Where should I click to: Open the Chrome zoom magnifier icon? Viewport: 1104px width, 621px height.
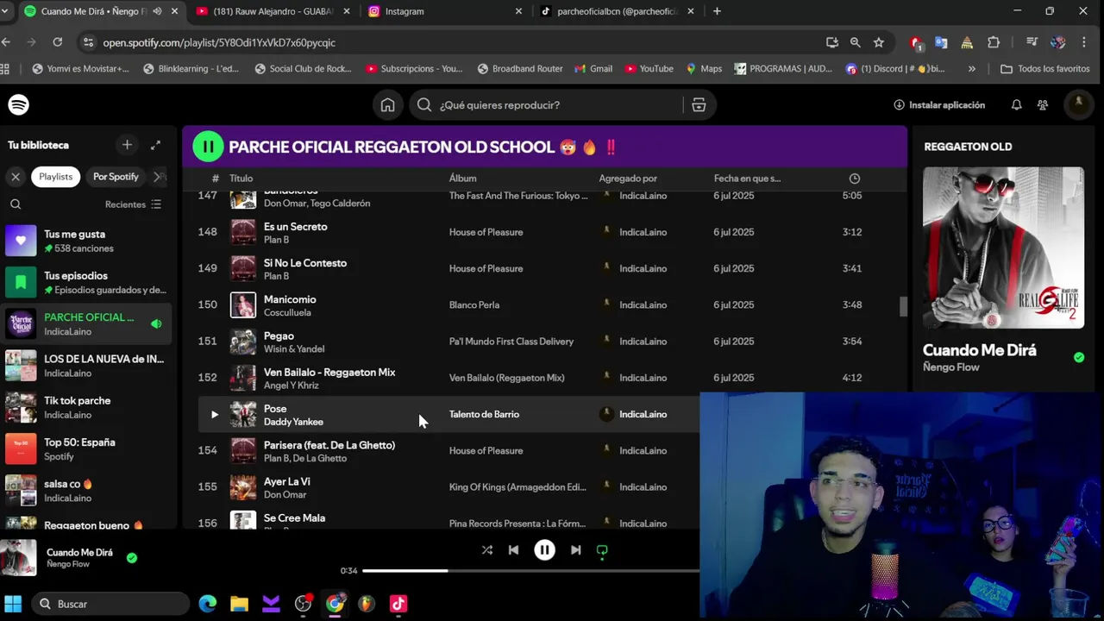click(855, 42)
